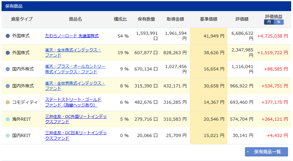Image resolution: width=293 pixels, height=161 pixels.
Task: Click the 保有商品一覧 button
Action: pyautogui.click(x=266, y=152)
